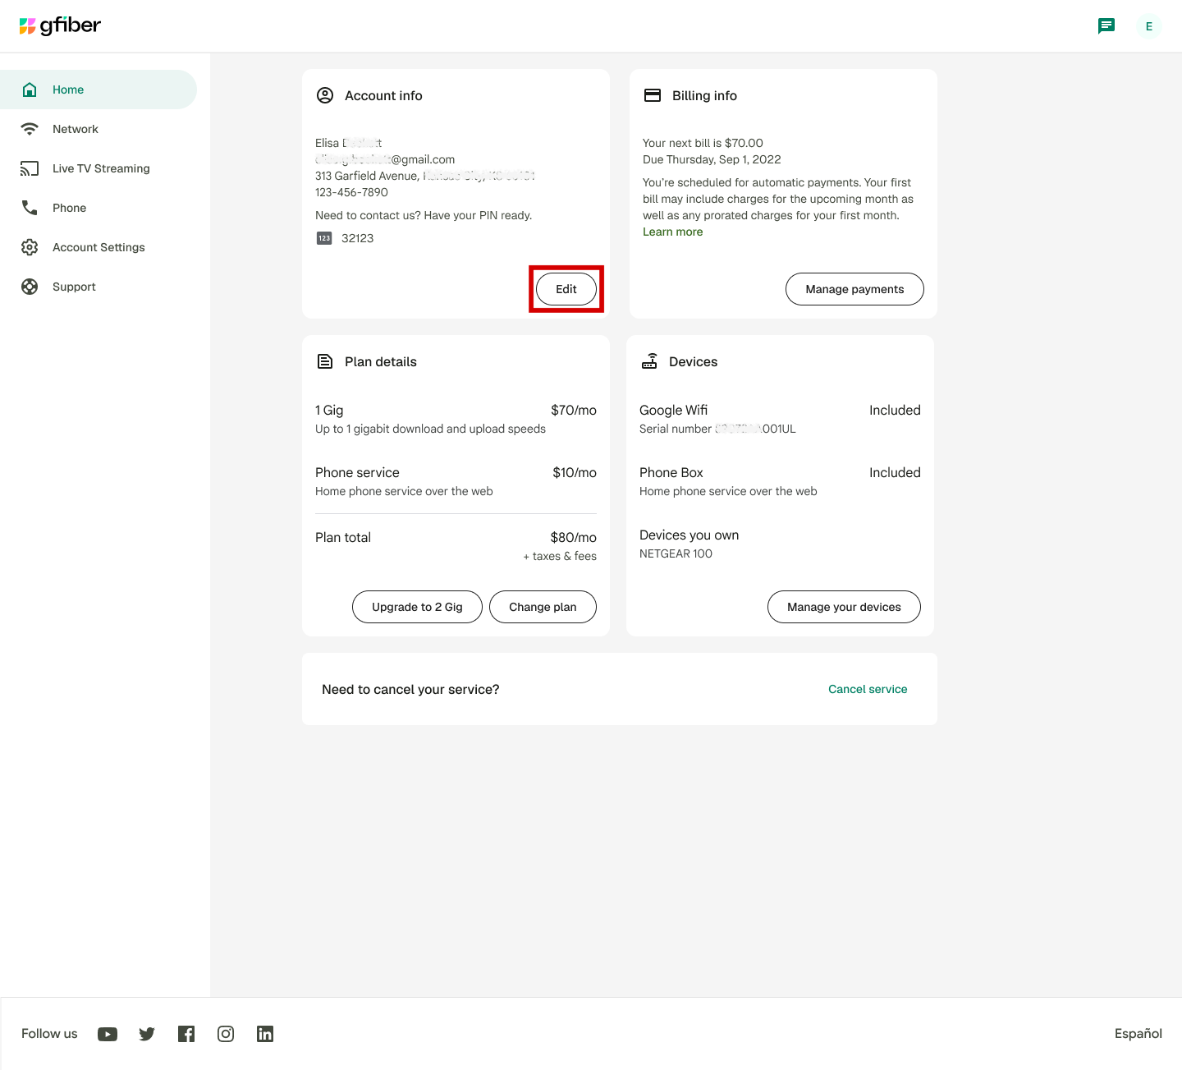The image size is (1182, 1070).
Task: Open the Instagram social link
Action: 226,1034
